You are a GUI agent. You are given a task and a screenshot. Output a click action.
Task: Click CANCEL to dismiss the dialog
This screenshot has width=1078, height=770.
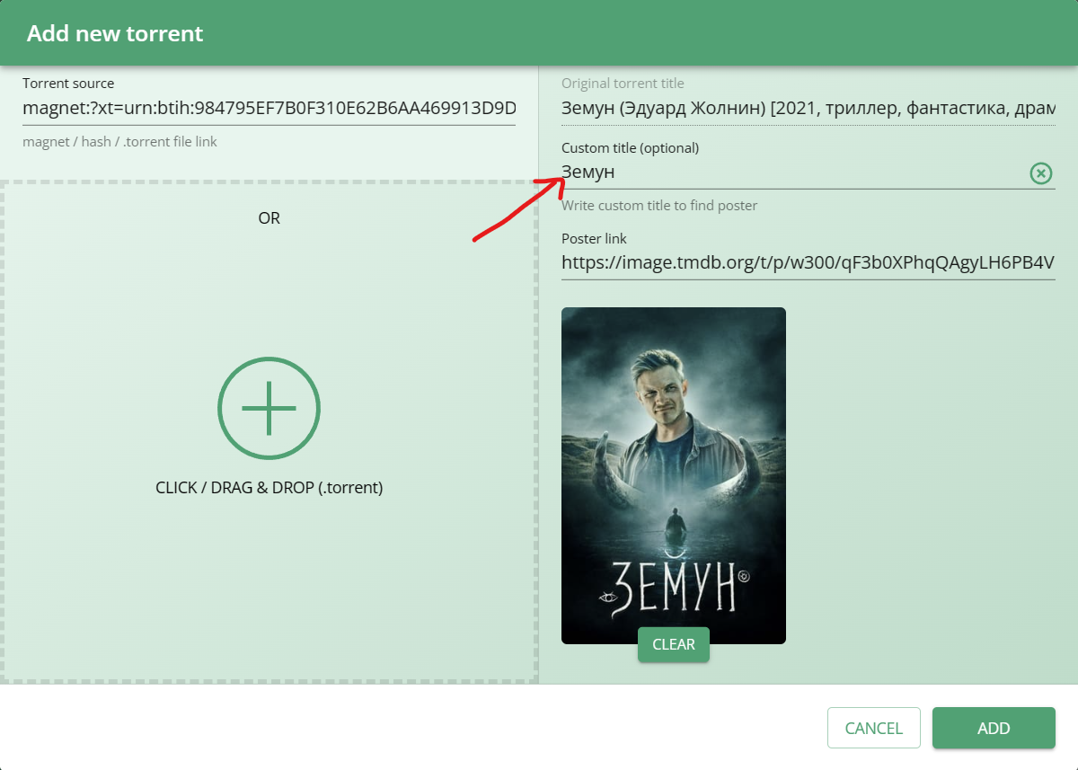pos(873,728)
